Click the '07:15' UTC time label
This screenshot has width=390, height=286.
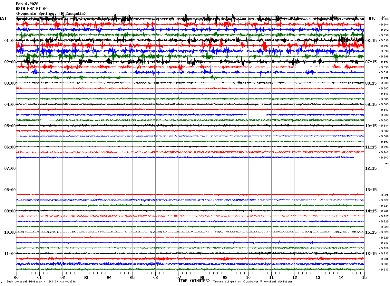tap(371, 62)
